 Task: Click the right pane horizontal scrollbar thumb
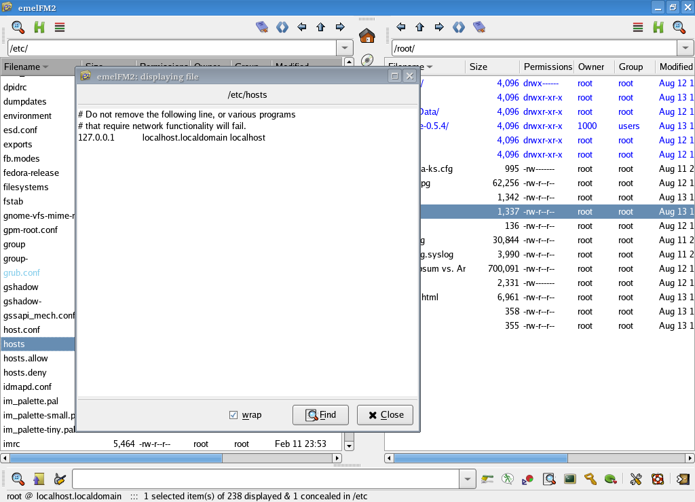pyautogui.click(x=481, y=458)
